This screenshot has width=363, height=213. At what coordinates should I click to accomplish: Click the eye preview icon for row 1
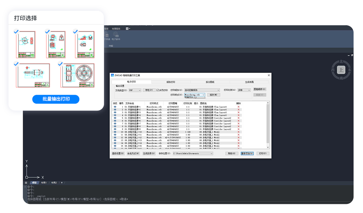pyautogui.click(x=115, y=107)
